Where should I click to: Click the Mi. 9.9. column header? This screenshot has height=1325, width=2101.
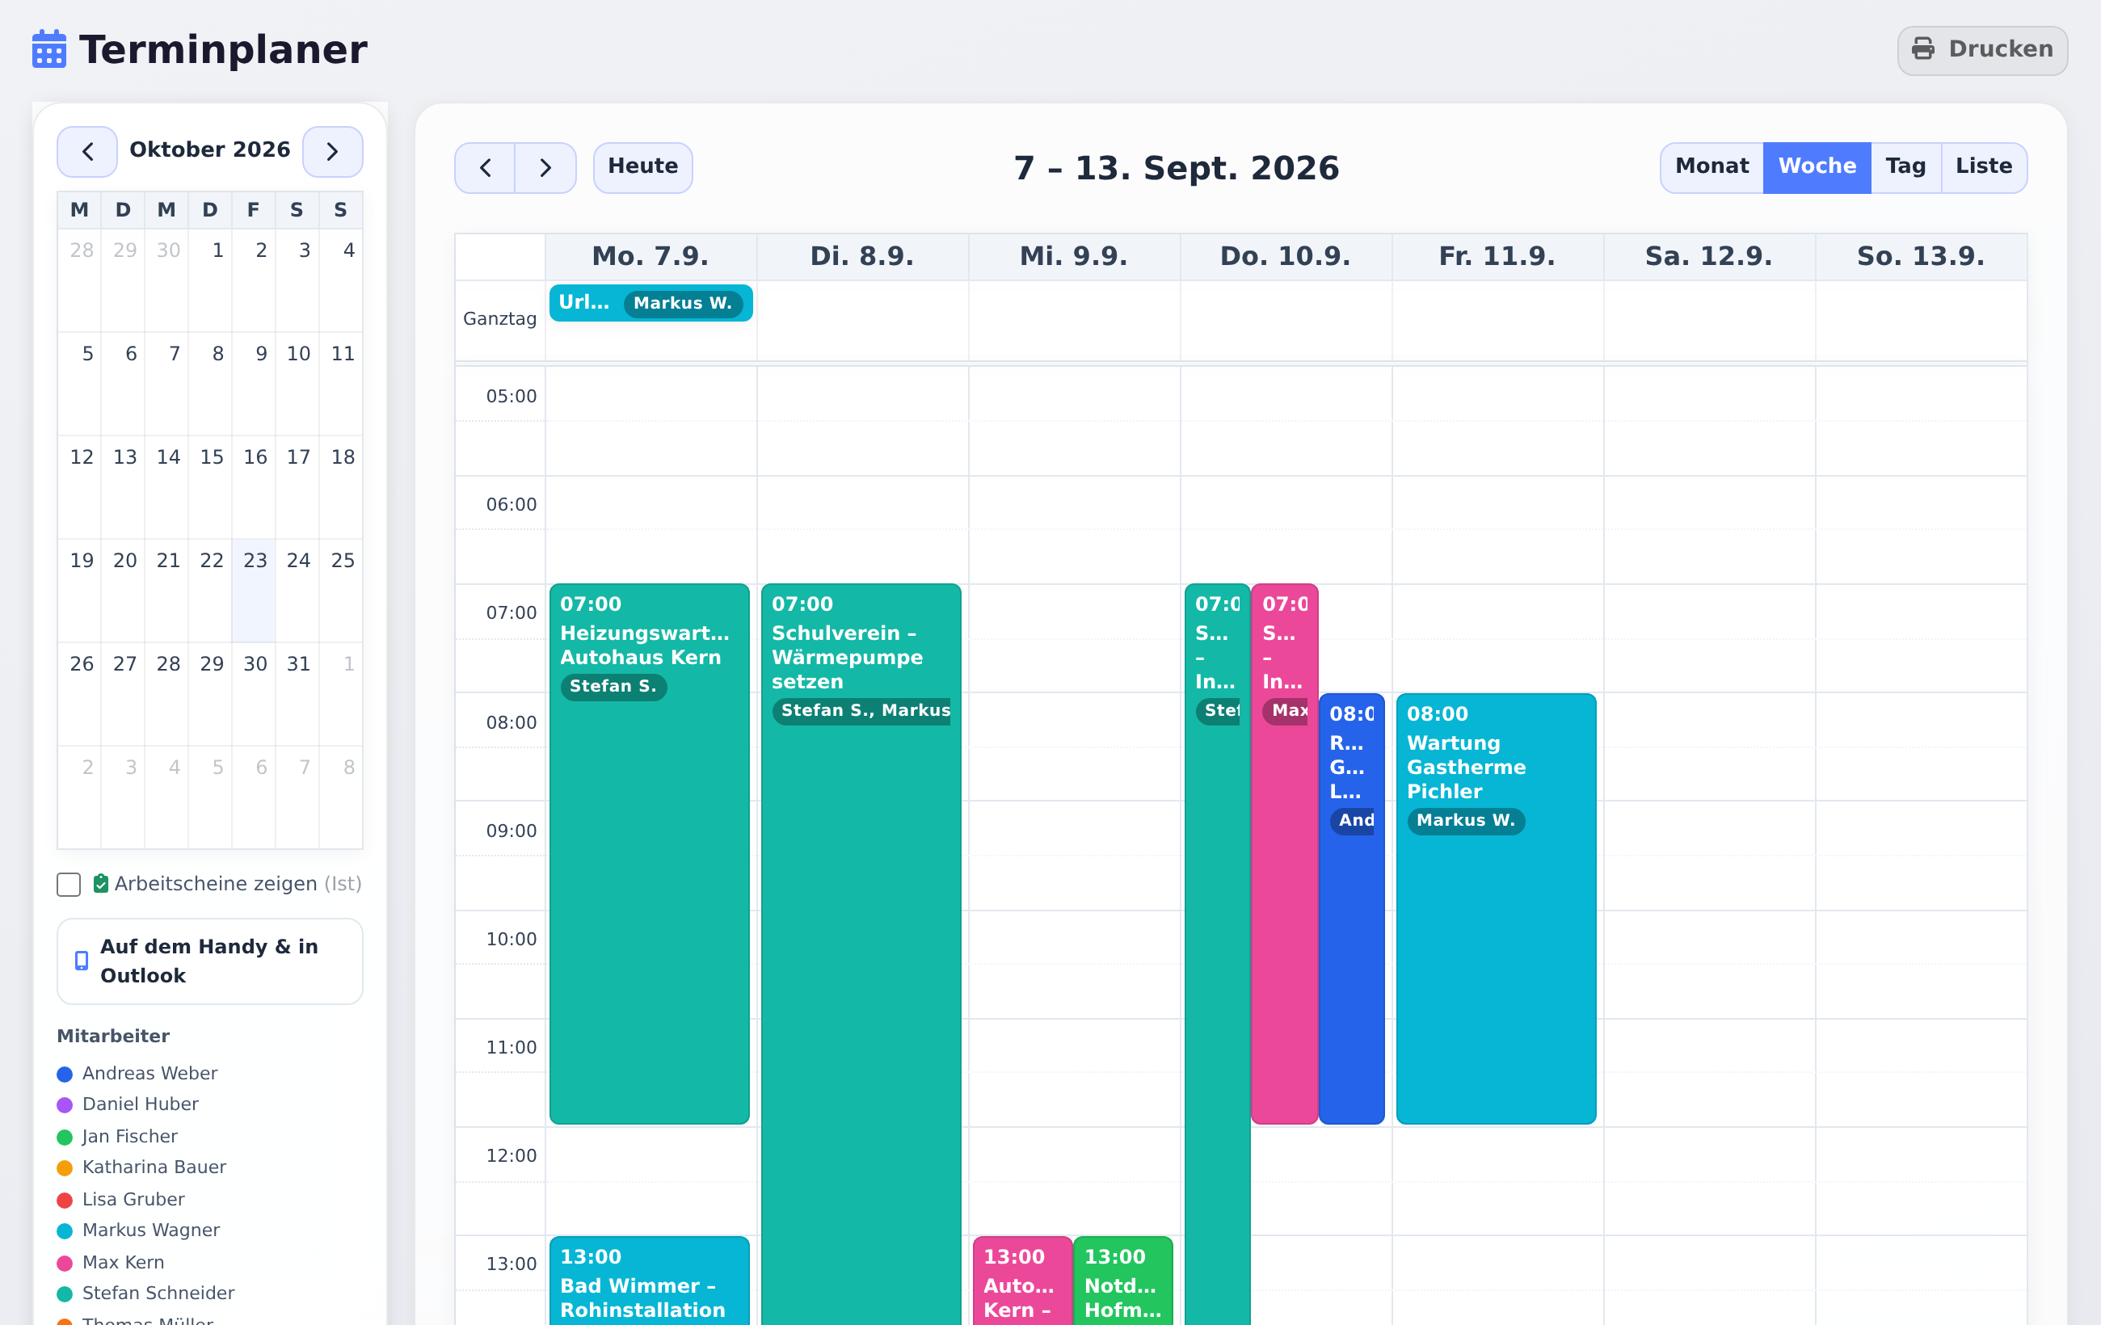tap(1073, 255)
